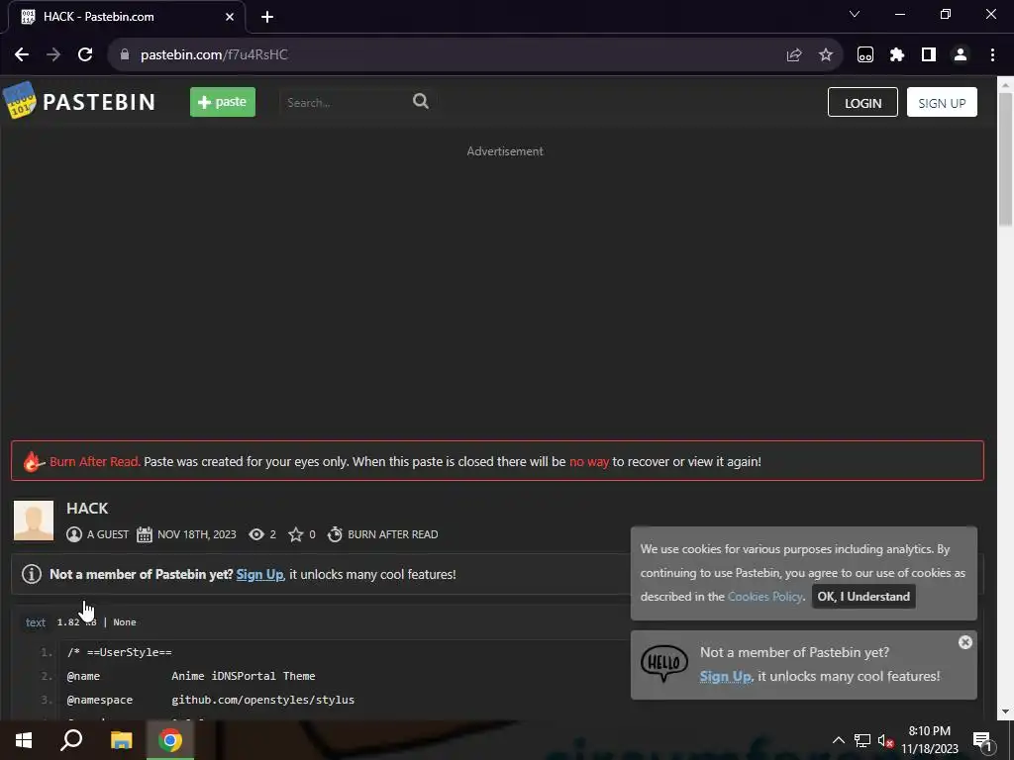
Task: Click the network tray icon
Action: 862,740
